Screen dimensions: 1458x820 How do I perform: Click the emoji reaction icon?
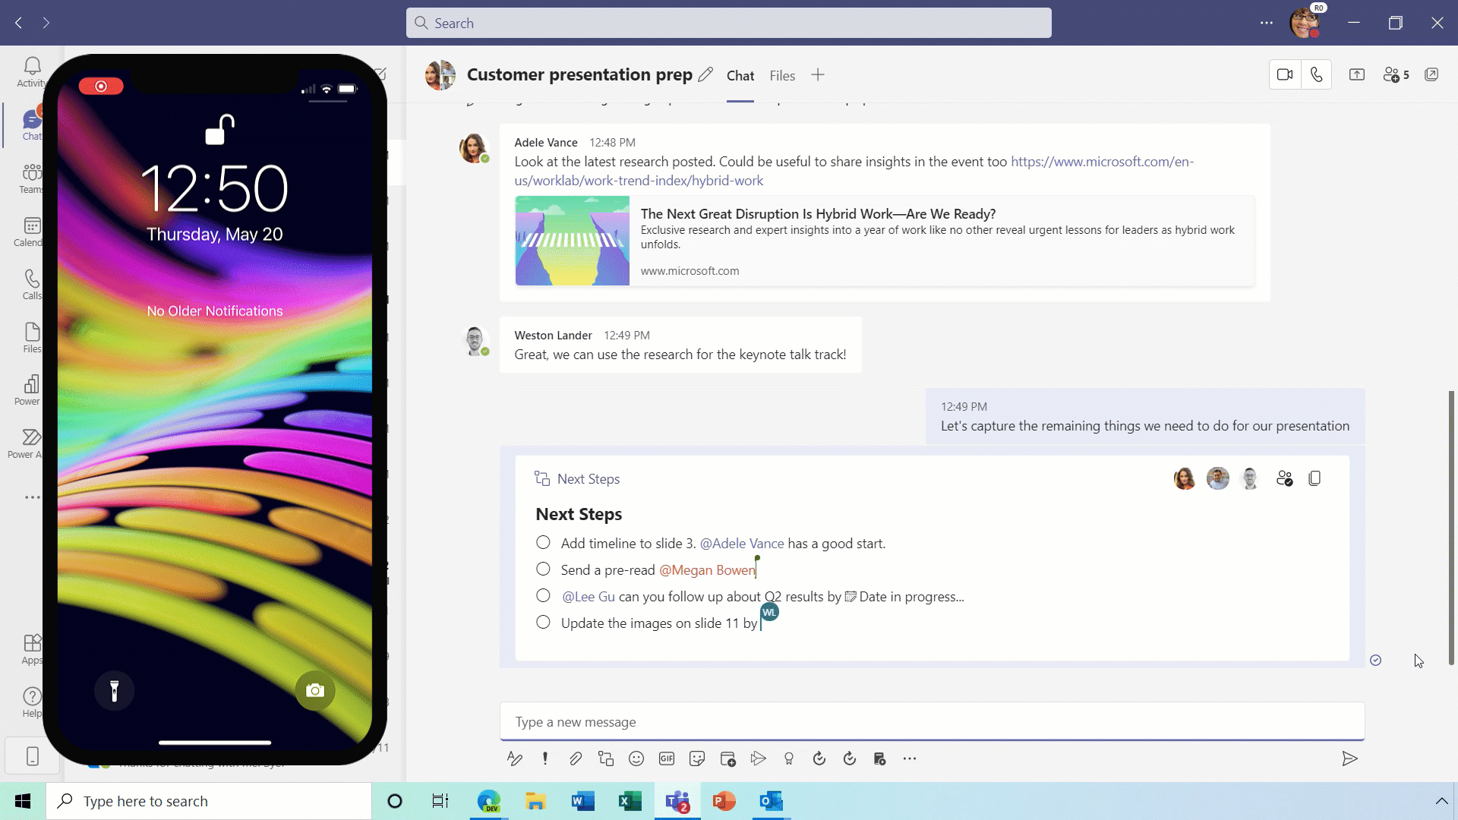(636, 758)
